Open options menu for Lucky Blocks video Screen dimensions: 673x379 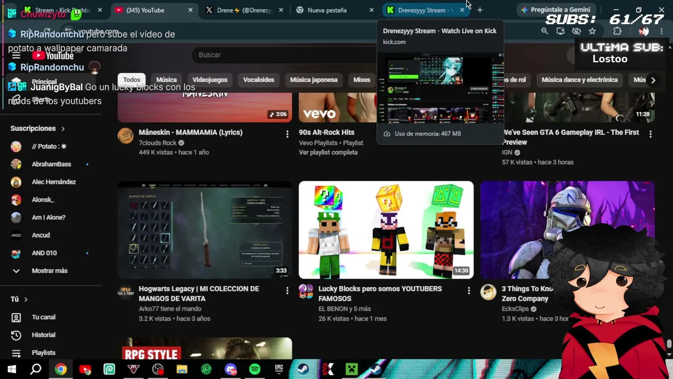[469, 291]
